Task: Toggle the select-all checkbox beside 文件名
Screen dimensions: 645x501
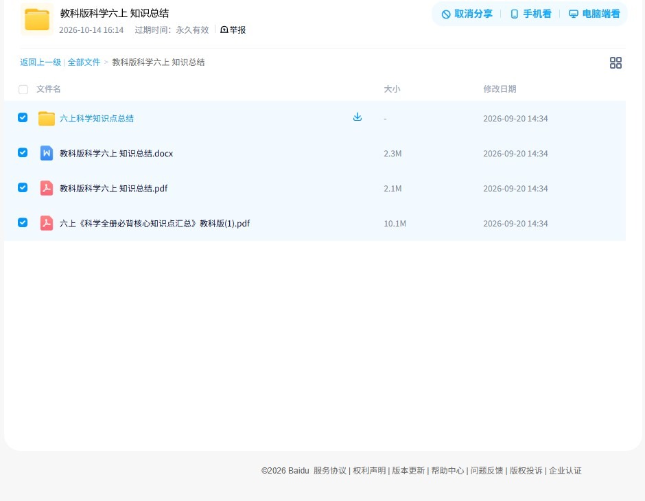Action: [23, 89]
